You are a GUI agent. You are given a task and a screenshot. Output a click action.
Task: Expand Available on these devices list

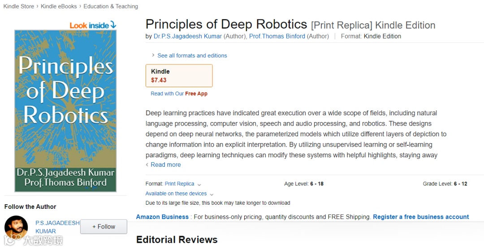[x=179, y=194]
